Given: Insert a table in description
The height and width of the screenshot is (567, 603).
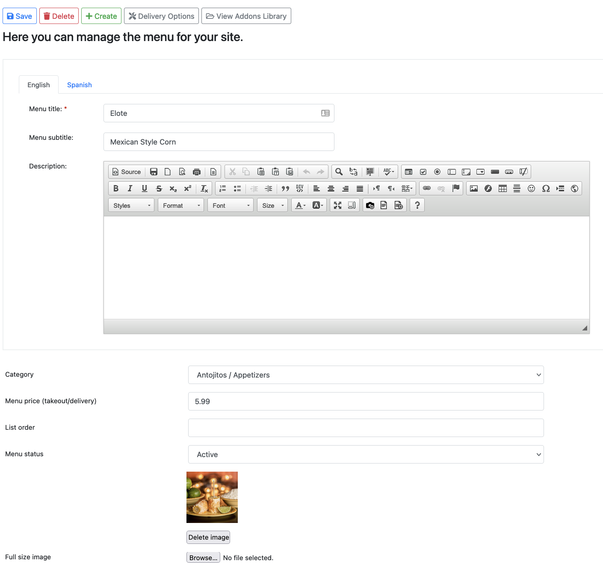Looking at the screenshot, I should [x=502, y=189].
